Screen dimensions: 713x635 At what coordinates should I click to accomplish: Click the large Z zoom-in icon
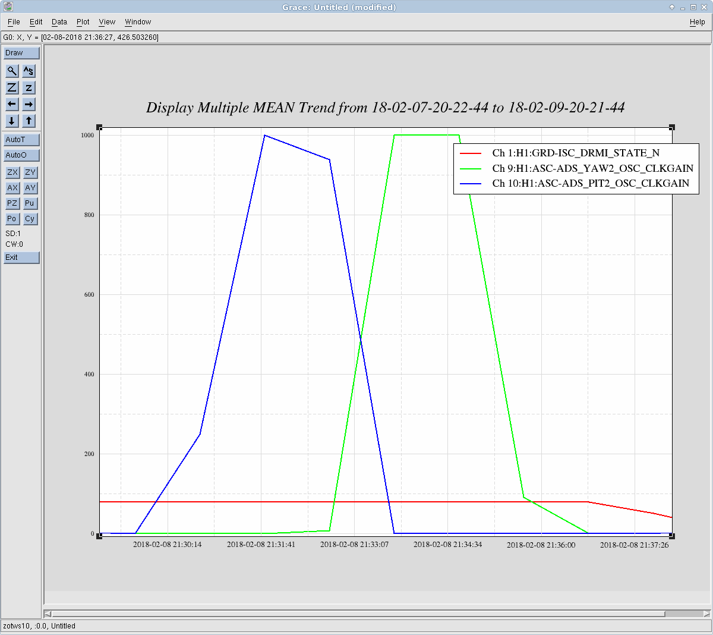[12, 87]
